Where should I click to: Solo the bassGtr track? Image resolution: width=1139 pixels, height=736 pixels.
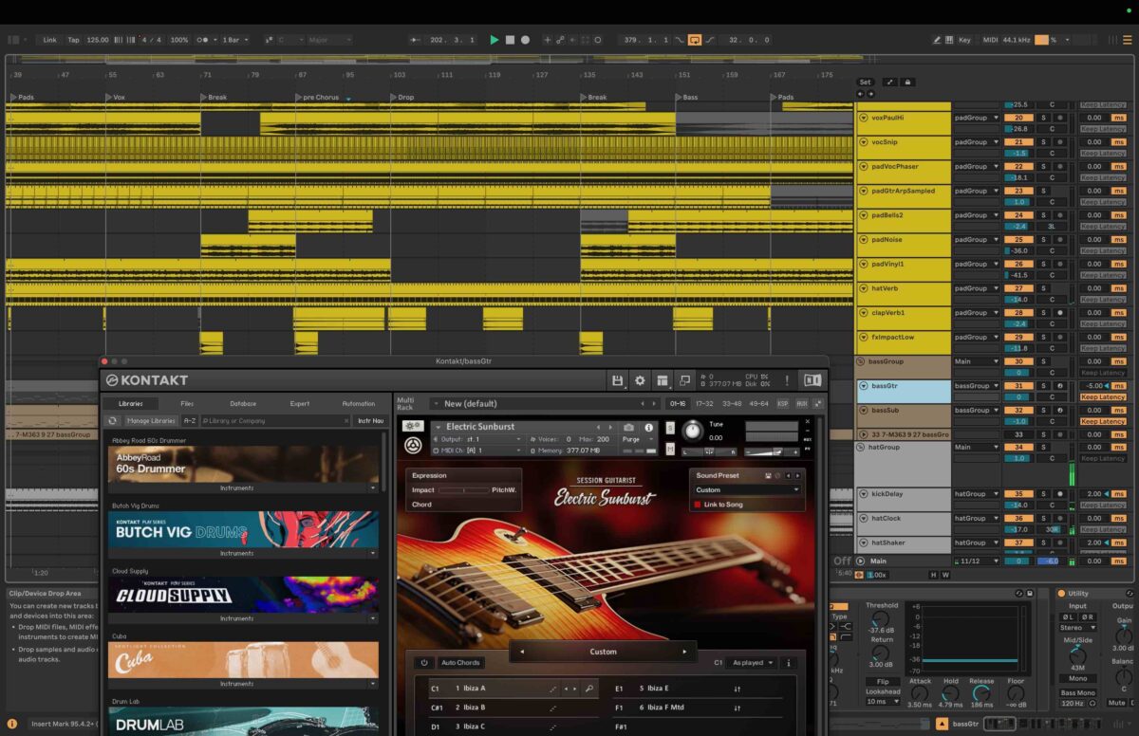tap(1043, 386)
